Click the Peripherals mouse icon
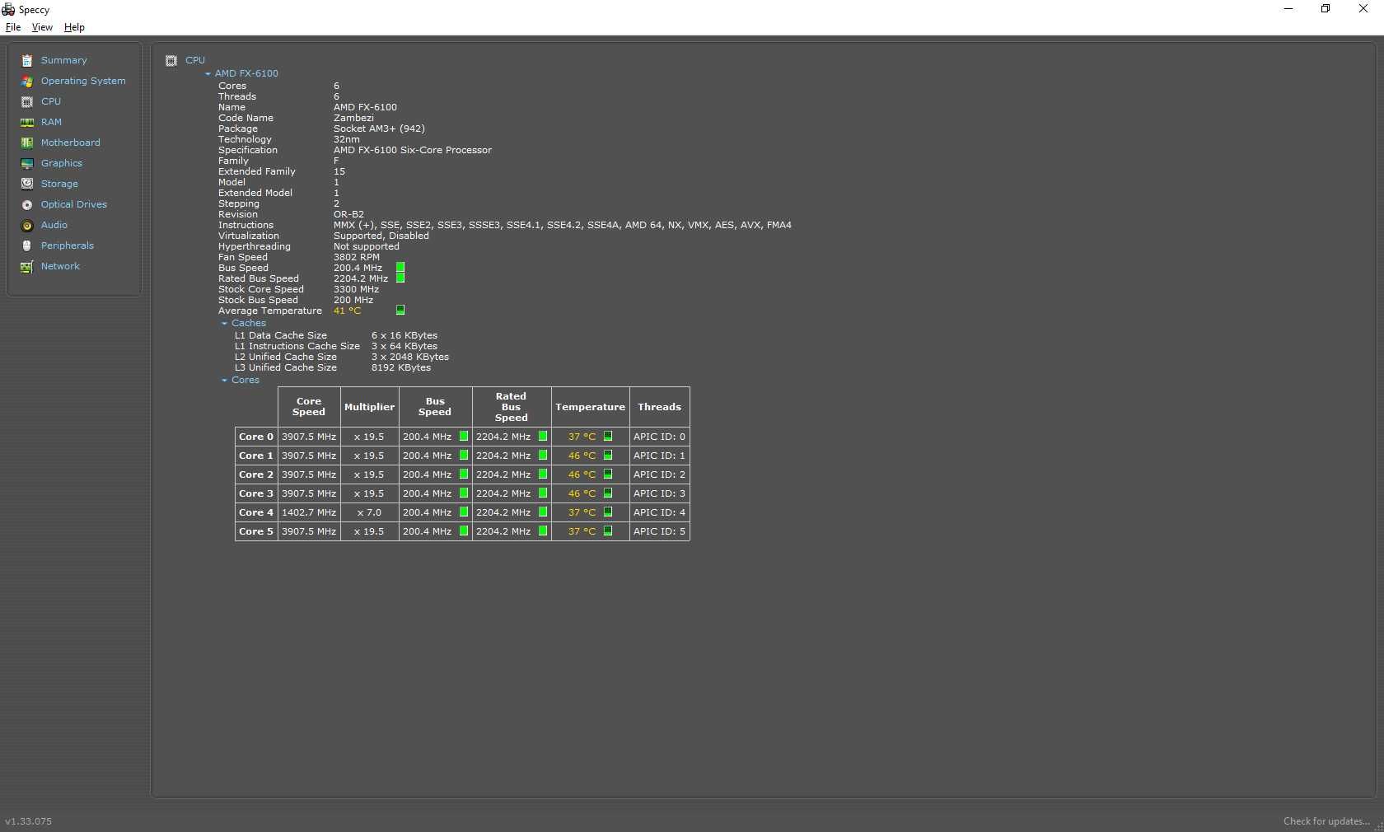This screenshot has height=832, width=1384. click(27, 245)
